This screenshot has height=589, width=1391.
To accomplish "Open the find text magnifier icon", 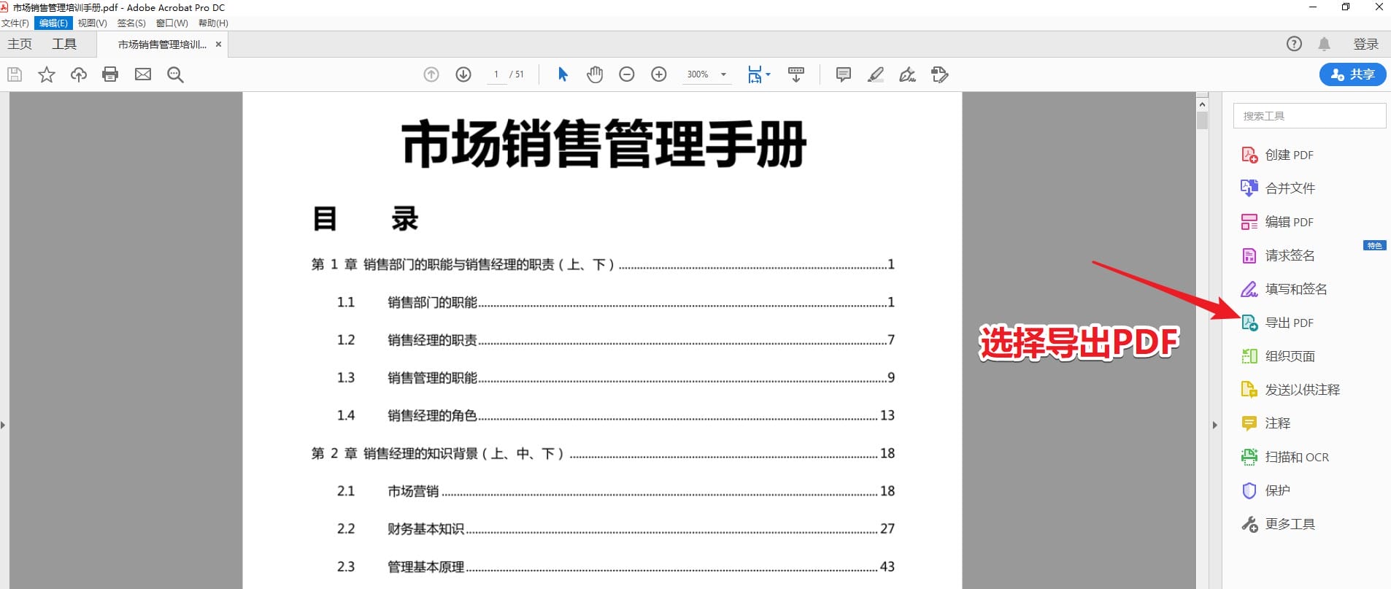I will coord(175,74).
